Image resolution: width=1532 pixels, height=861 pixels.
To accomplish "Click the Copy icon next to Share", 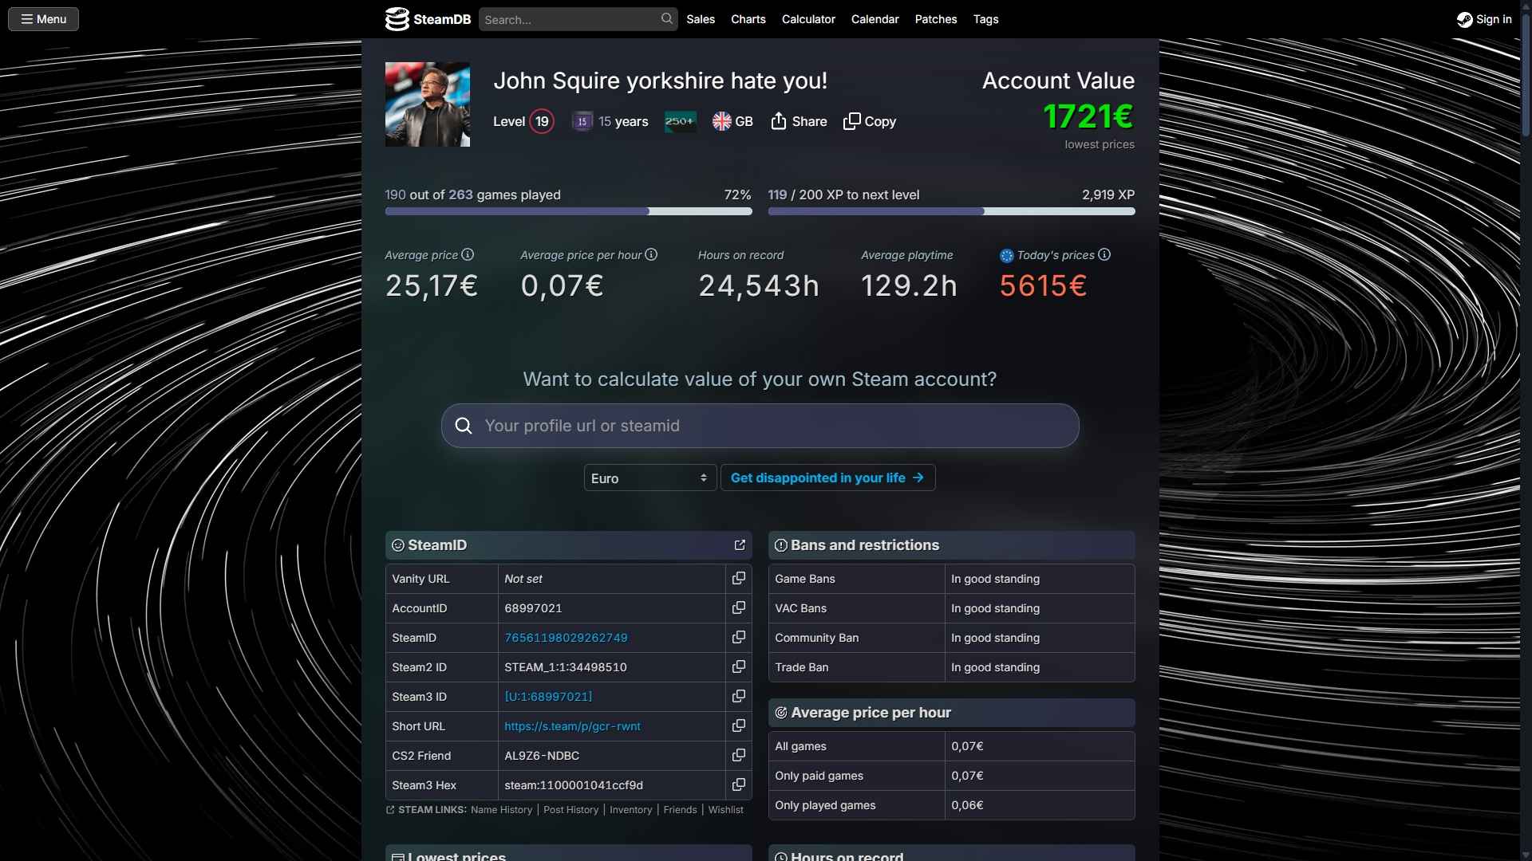I will click(x=851, y=121).
